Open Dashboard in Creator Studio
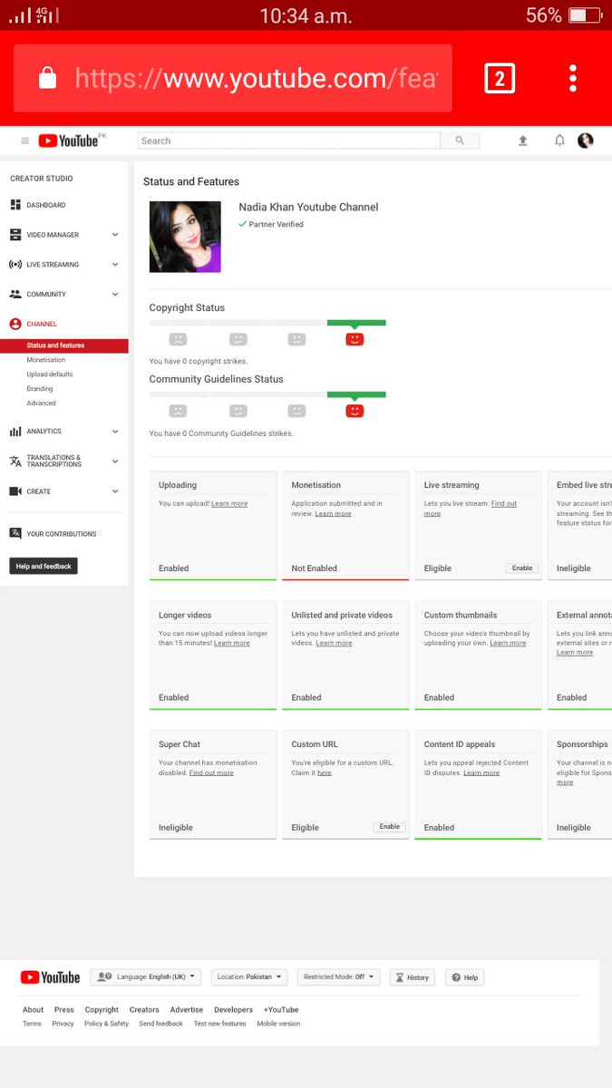Viewport: 612px width, 1088px height. (x=46, y=205)
